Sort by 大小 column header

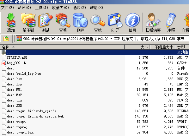click(137, 47)
